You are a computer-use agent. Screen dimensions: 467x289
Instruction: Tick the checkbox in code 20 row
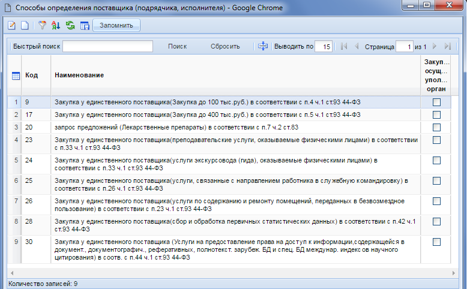[x=436, y=127]
